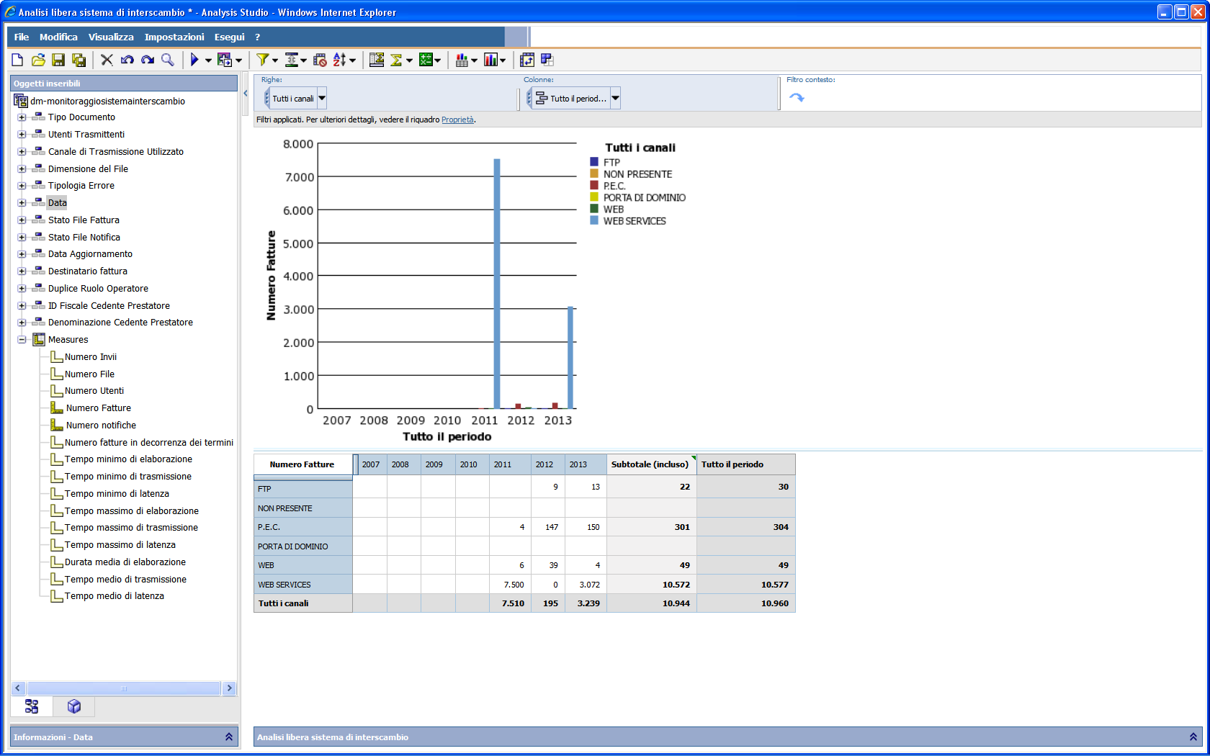Select Numero notifiche measure in tree
This screenshot has width=1210, height=756.
coord(101,426)
